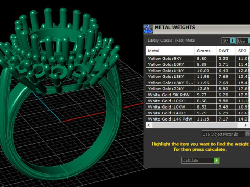
Task: Select the Yellow Gold:10KY row
Action: point(197,64)
